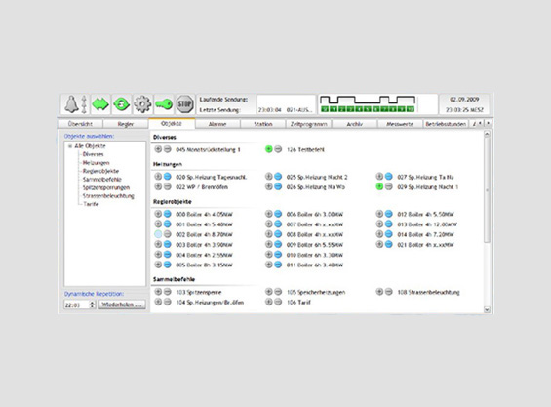
Task: Click the green double-arrow icon
Action: click(100, 104)
